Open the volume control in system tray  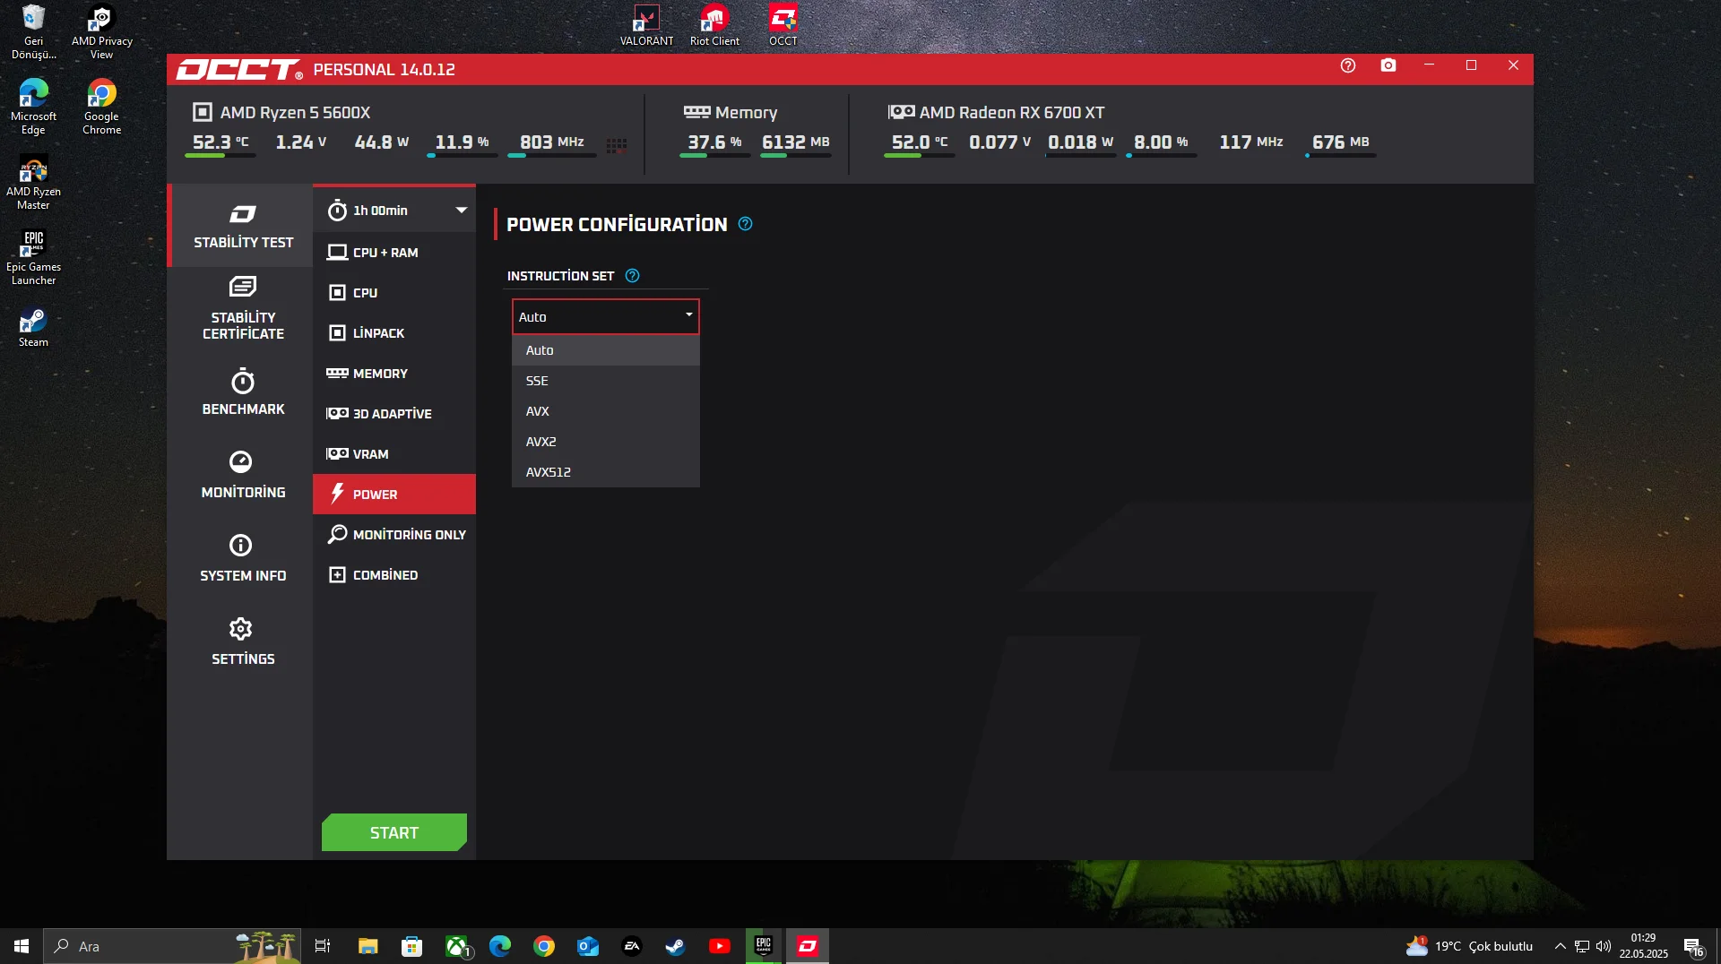tap(1604, 946)
